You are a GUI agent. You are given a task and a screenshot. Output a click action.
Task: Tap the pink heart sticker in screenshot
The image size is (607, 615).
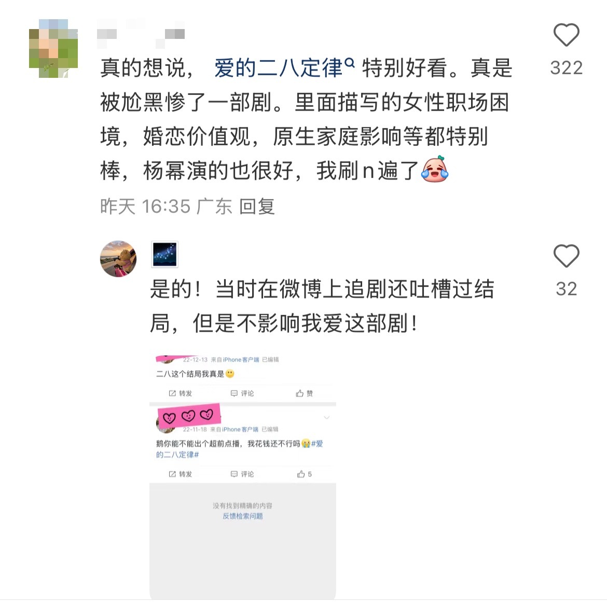click(x=189, y=416)
